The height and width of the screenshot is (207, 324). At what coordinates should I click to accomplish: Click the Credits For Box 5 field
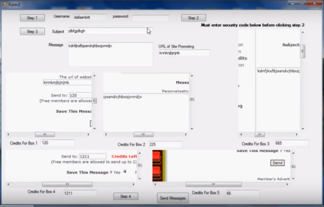(x=242, y=193)
